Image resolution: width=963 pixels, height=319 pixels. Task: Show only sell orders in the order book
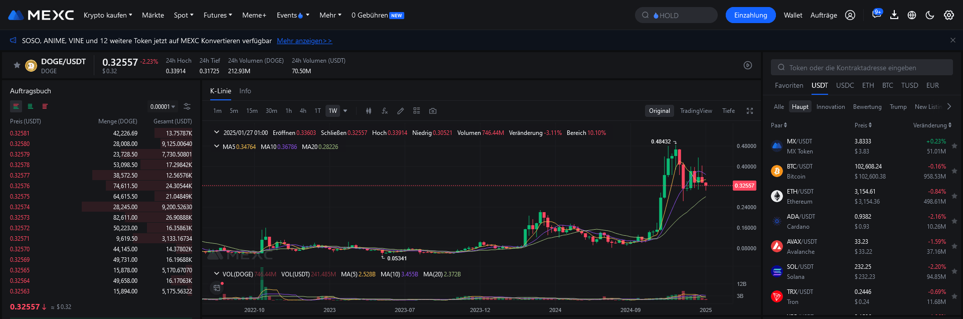(45, 106)
